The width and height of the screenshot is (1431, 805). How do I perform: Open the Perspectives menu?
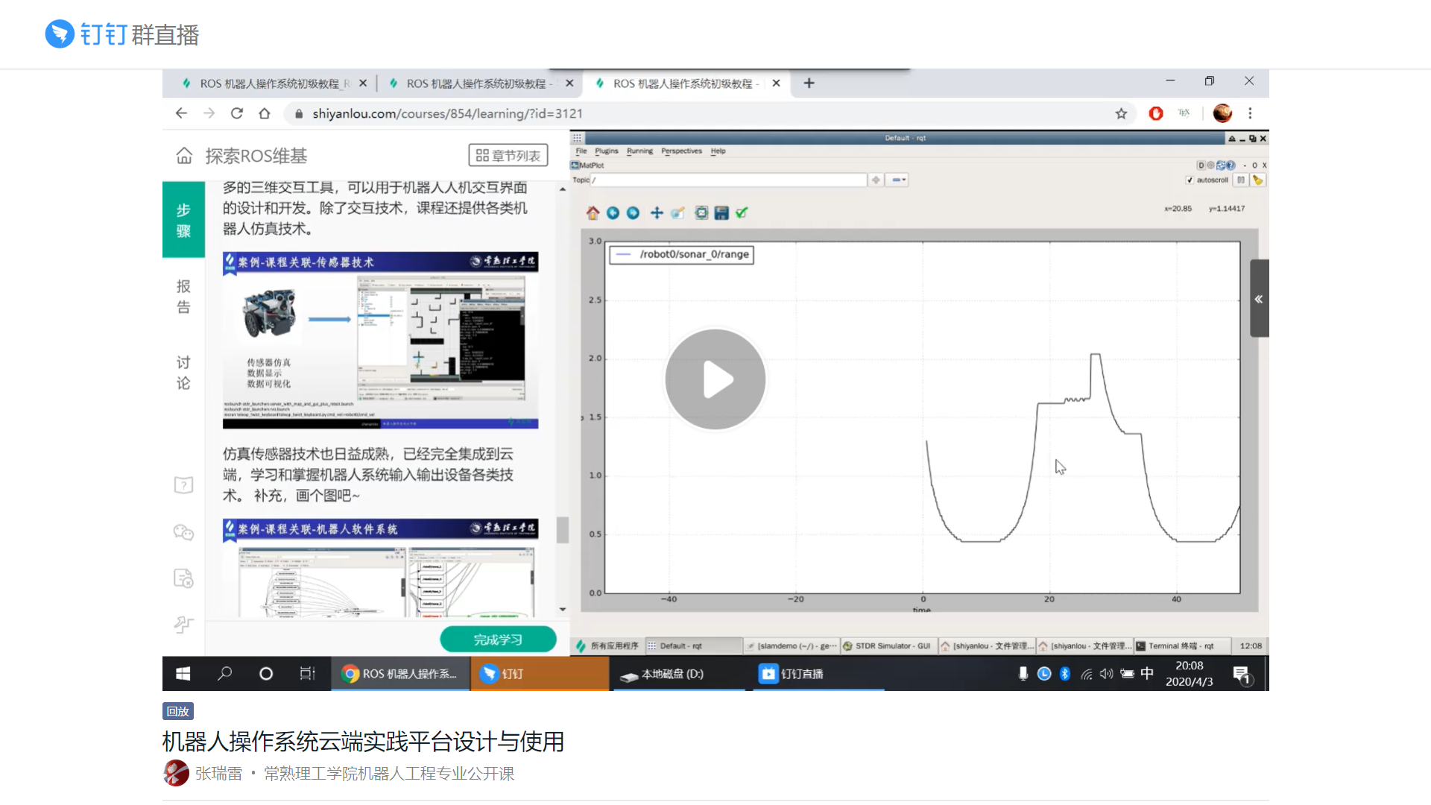[681, 151]
